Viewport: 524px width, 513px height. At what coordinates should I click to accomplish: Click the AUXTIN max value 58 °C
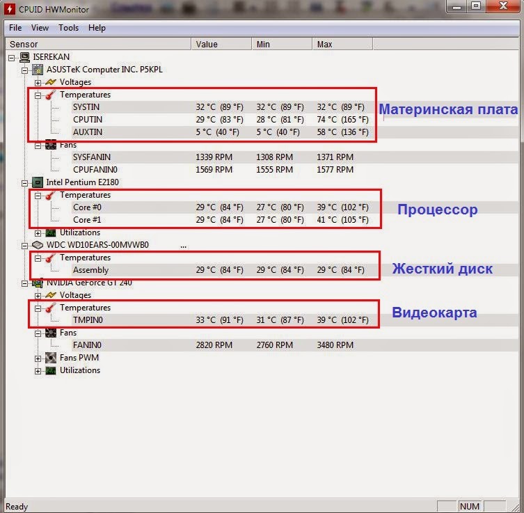(342, 132)
